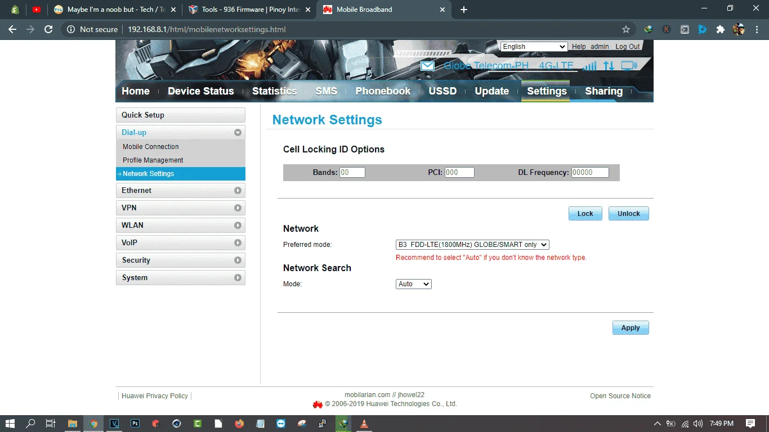The image size is (769, 432).
Task: Focus the PCI input field
Action: pyautogui.click(x=459, y=173)
